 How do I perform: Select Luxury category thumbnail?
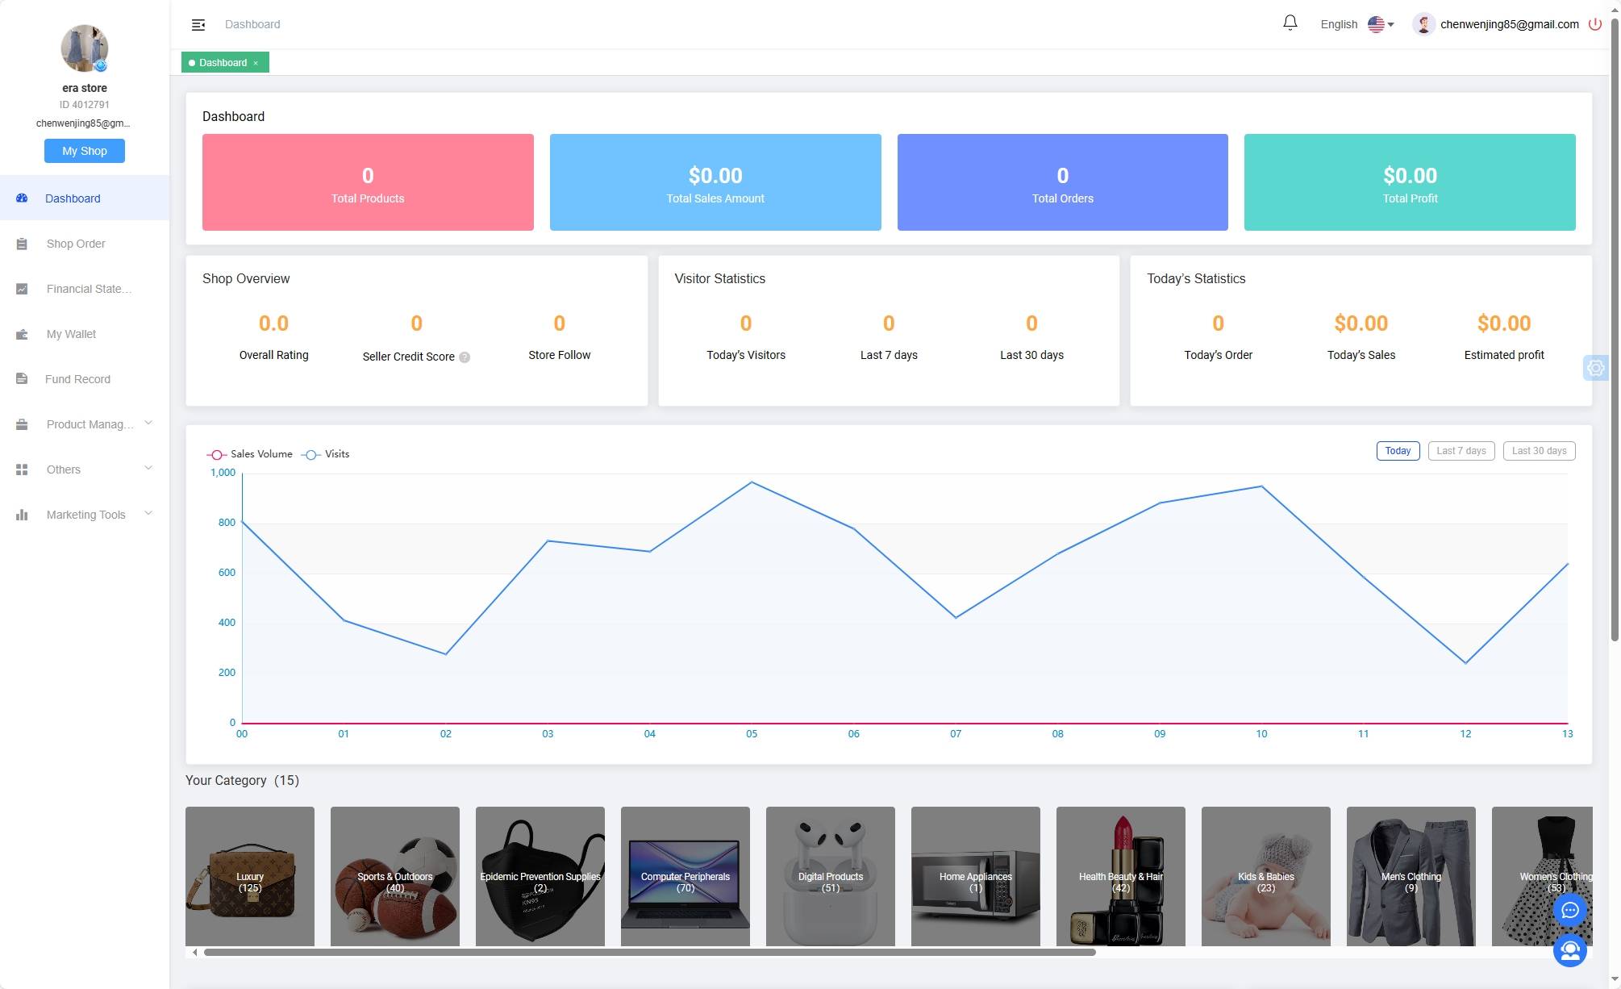point(249,875)
